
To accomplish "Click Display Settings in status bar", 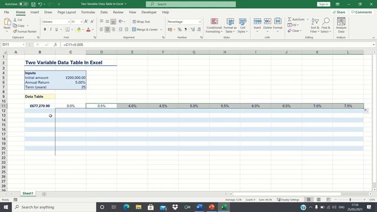I will (288, 200).
